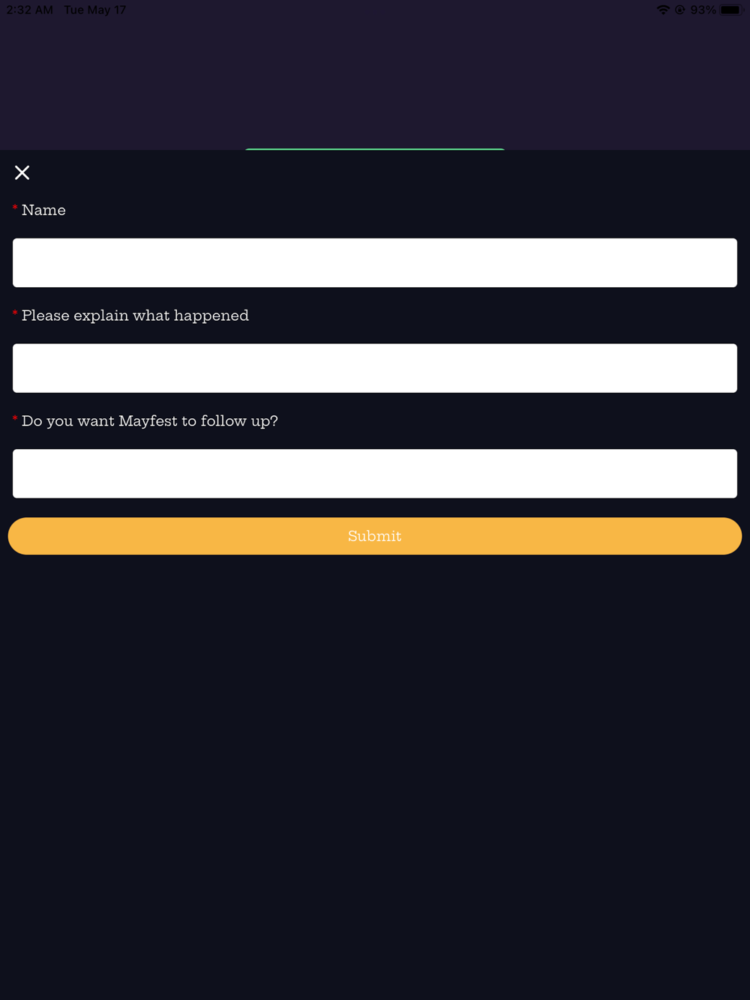Tap the Tue May 17 date
Screen dimensions: 750x1000
pos(95,10)
